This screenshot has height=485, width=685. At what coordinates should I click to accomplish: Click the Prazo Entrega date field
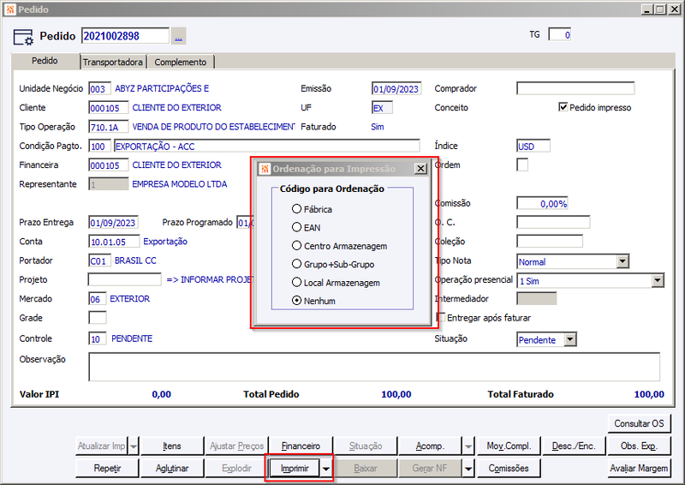click(113, 223)
